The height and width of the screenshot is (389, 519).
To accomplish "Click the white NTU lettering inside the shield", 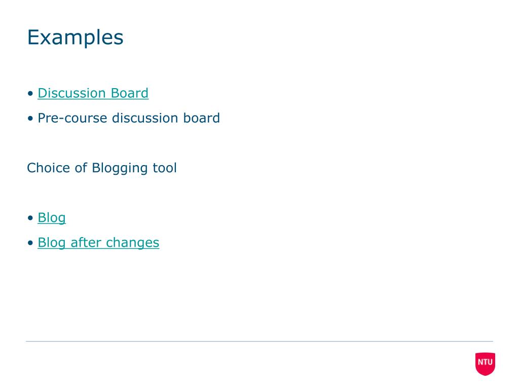I will tap(485, 362).
